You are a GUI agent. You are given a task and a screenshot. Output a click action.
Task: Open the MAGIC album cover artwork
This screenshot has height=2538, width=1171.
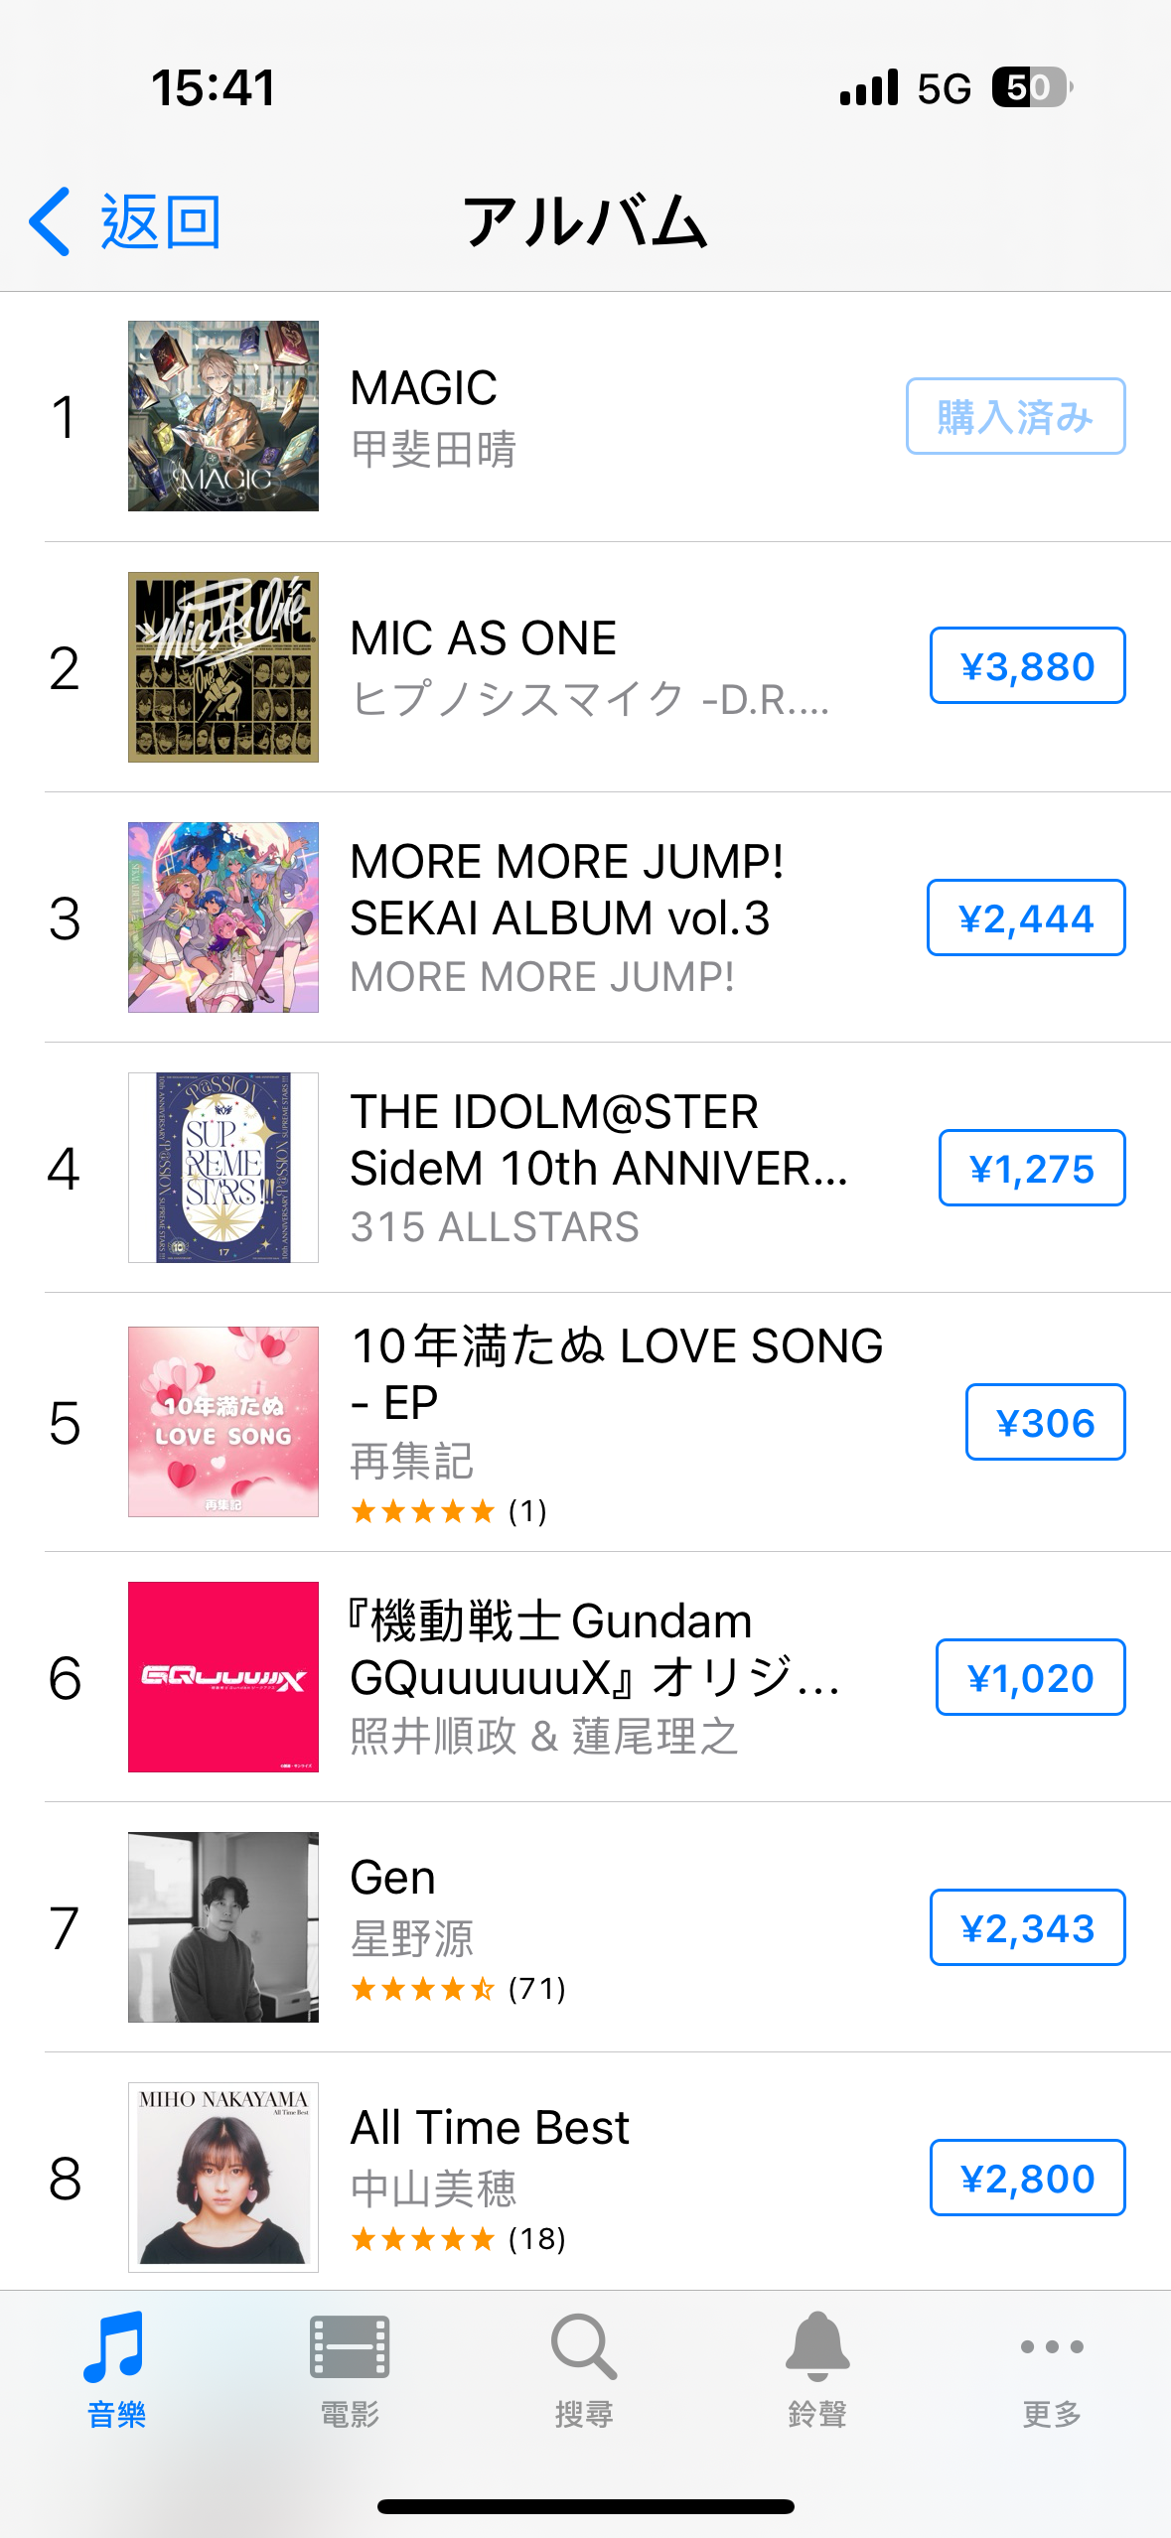tap(223, 416)
